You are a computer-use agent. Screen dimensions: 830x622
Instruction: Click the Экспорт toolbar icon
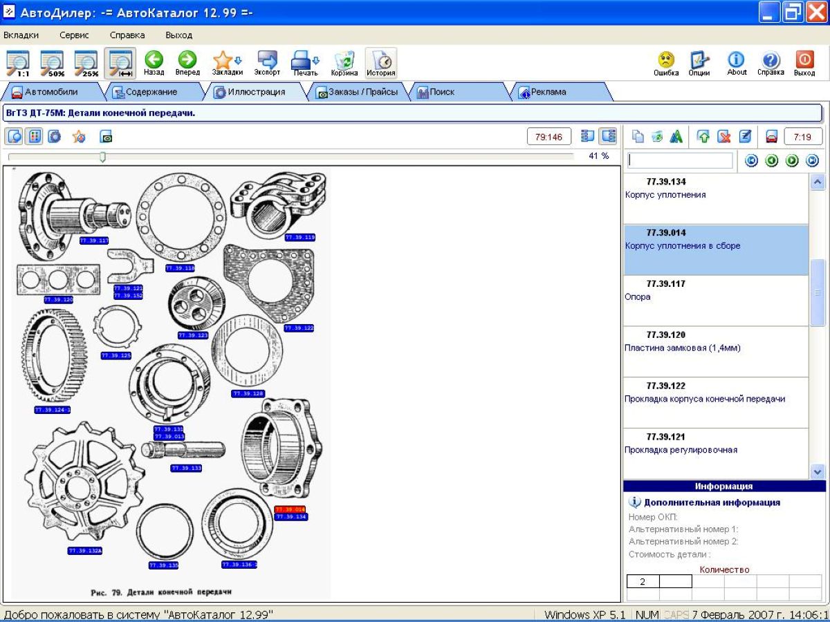click(267, 63)
